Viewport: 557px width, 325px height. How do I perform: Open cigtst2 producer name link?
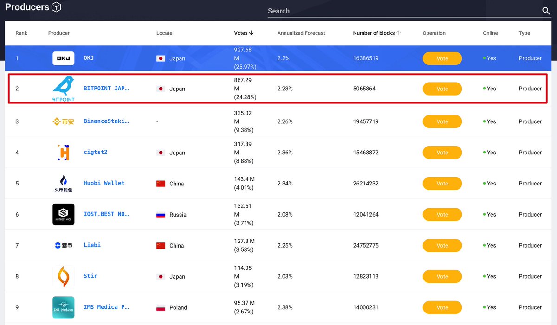tap(96, 152)
